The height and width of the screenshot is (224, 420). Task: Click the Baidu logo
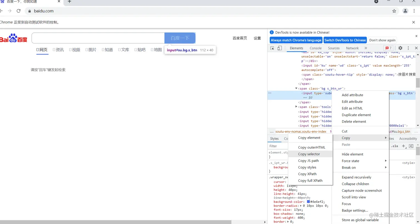[14, 38]
